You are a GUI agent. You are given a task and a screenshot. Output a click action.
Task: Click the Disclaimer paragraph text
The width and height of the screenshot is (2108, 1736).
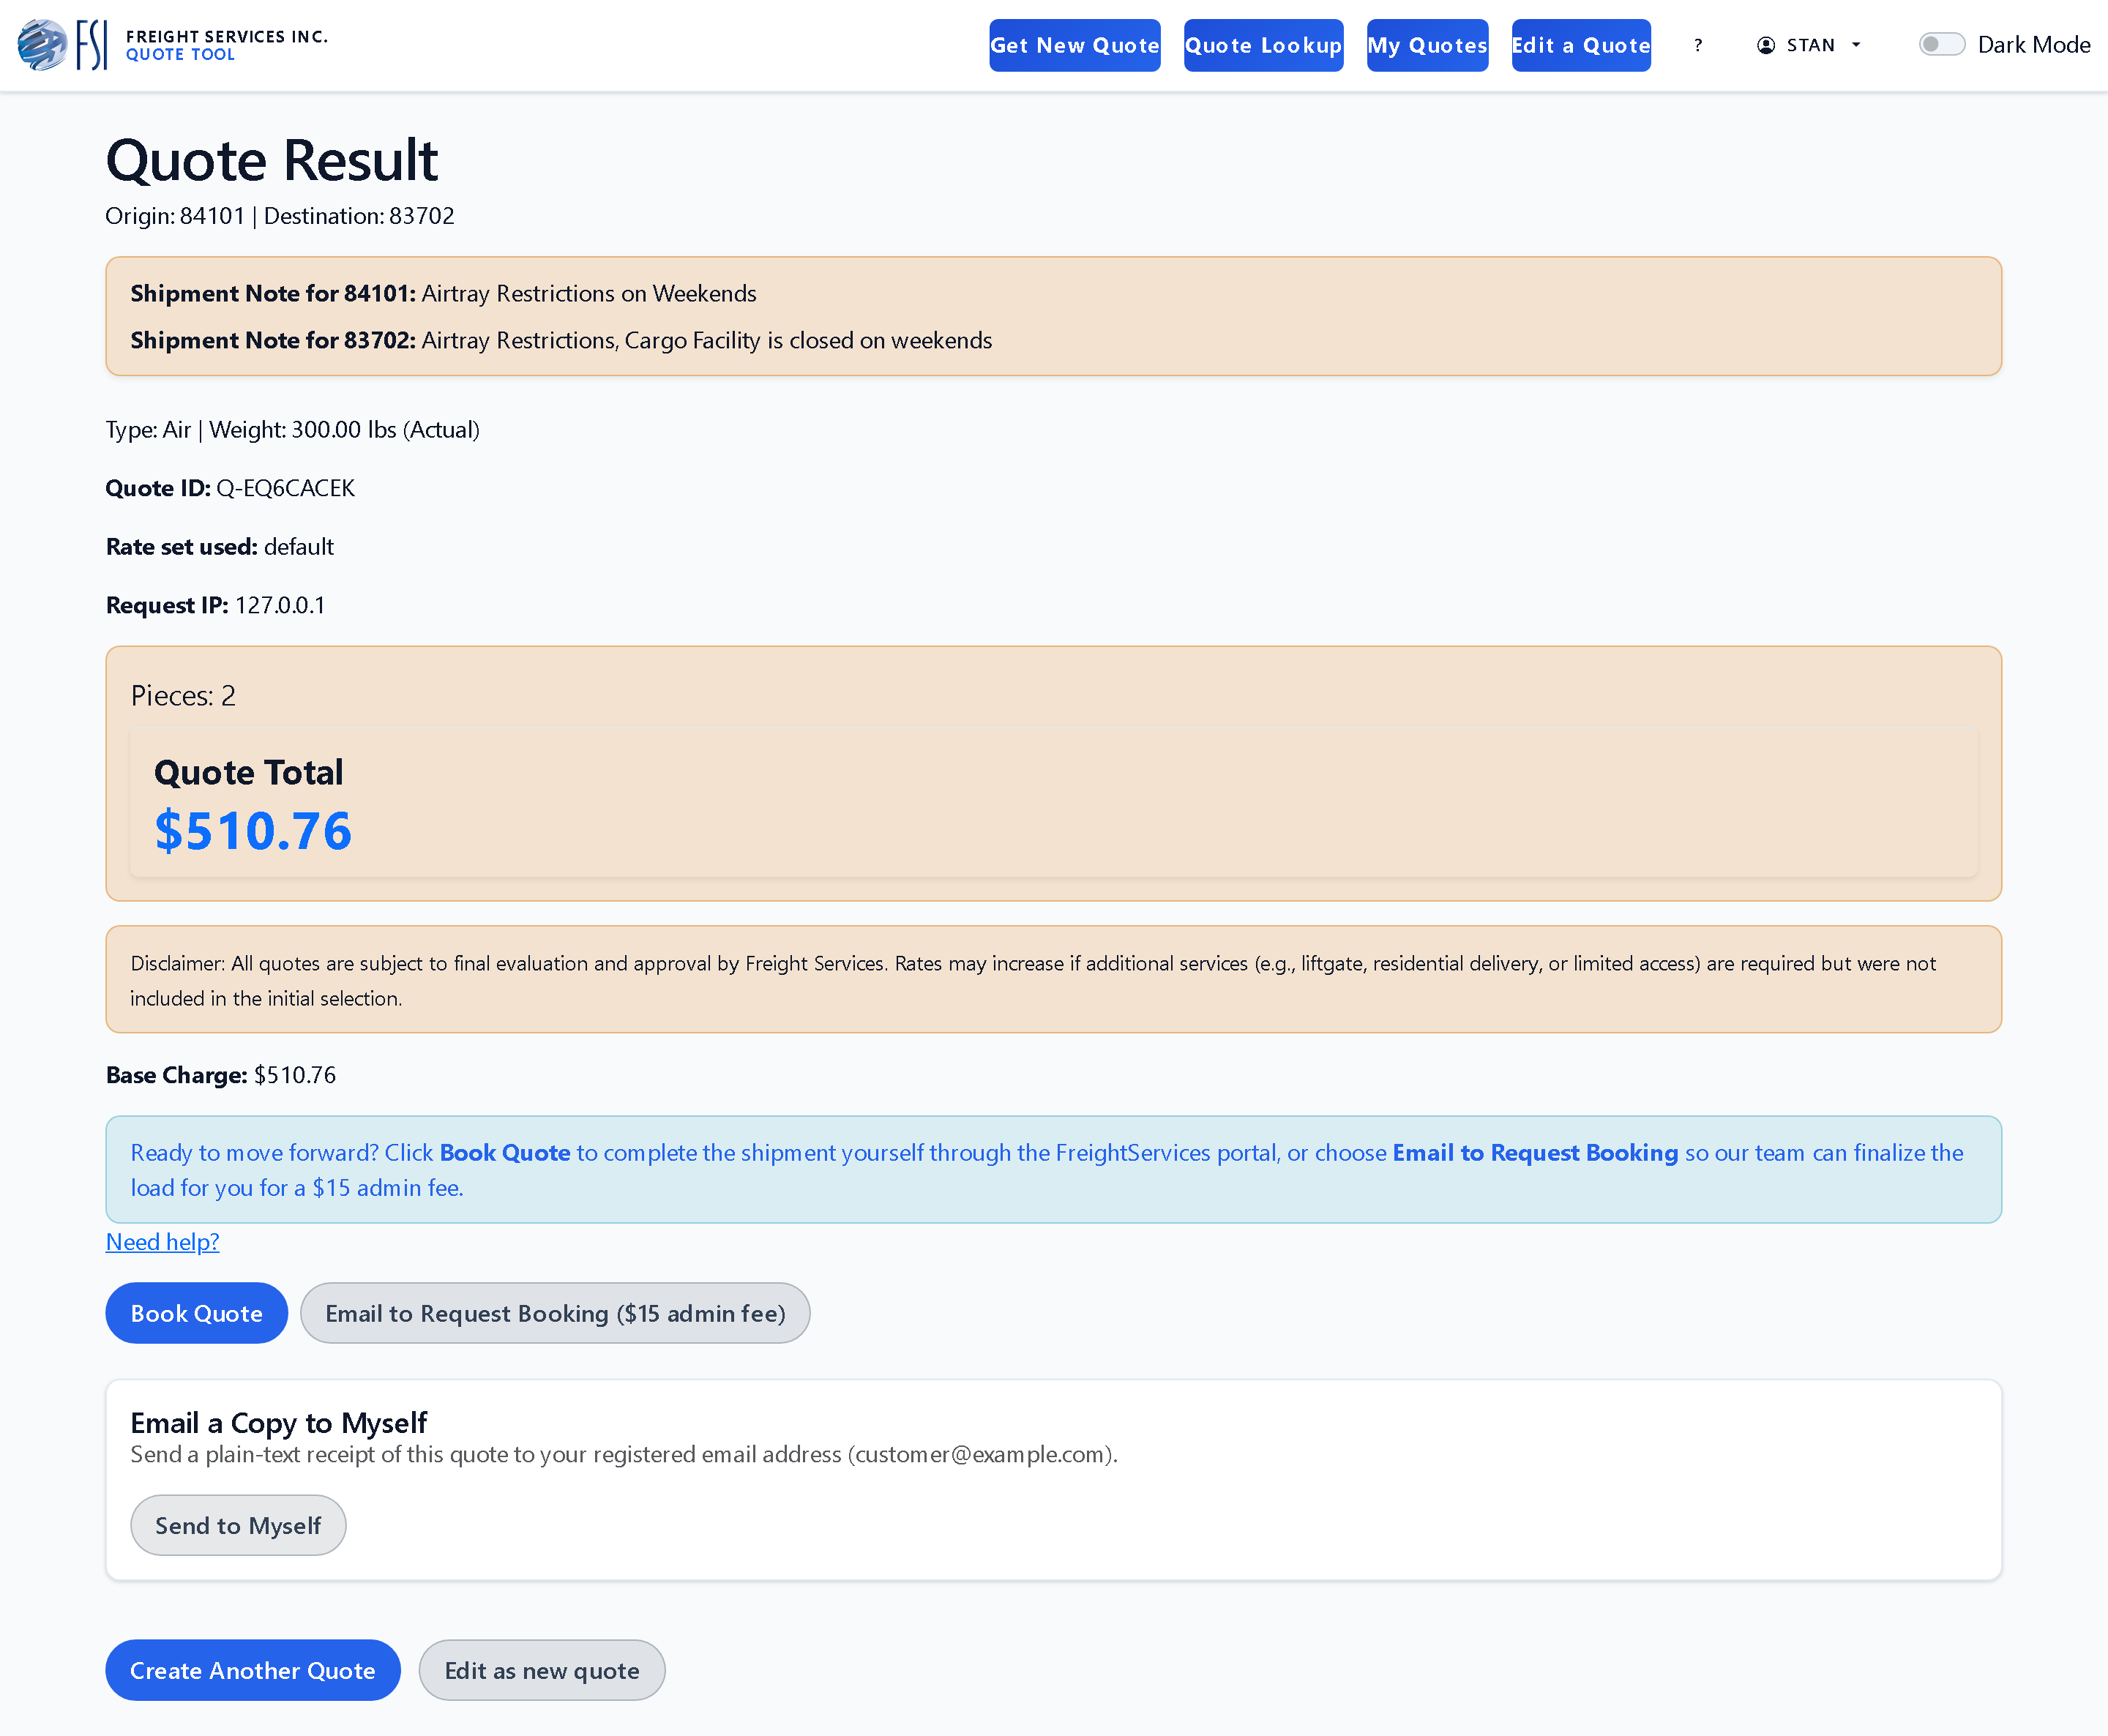coord(1033,981)
